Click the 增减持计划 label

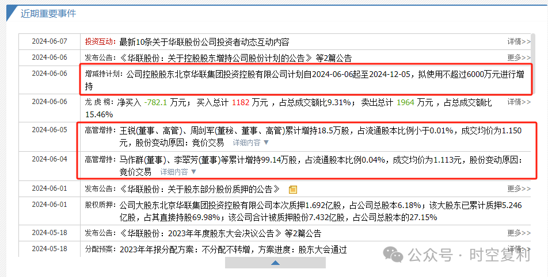pyautogui.click(x=104, y=74)
